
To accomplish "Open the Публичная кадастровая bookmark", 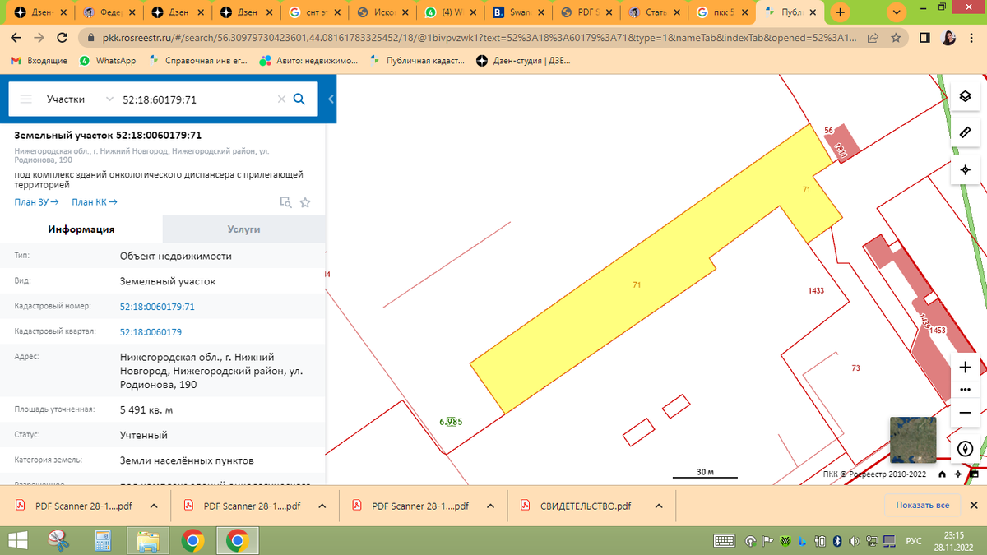I will point(417,61).
